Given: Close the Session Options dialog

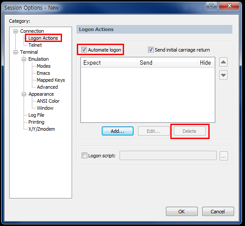Looking at the screenshot, I should [229, 6].
